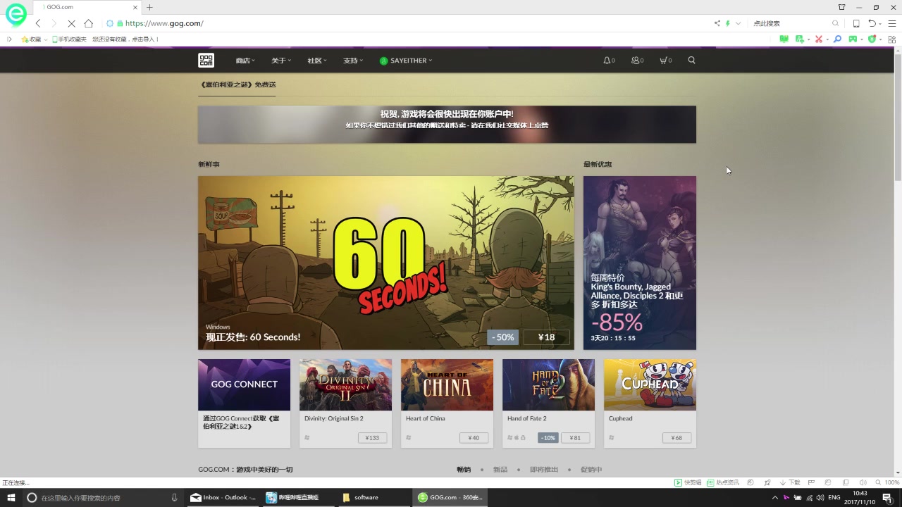Click the green lightning speed mode icon
The image size is (902, 507).
728,23
